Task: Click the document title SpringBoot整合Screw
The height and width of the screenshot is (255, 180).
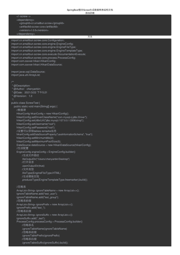Action: coord(90,10)
